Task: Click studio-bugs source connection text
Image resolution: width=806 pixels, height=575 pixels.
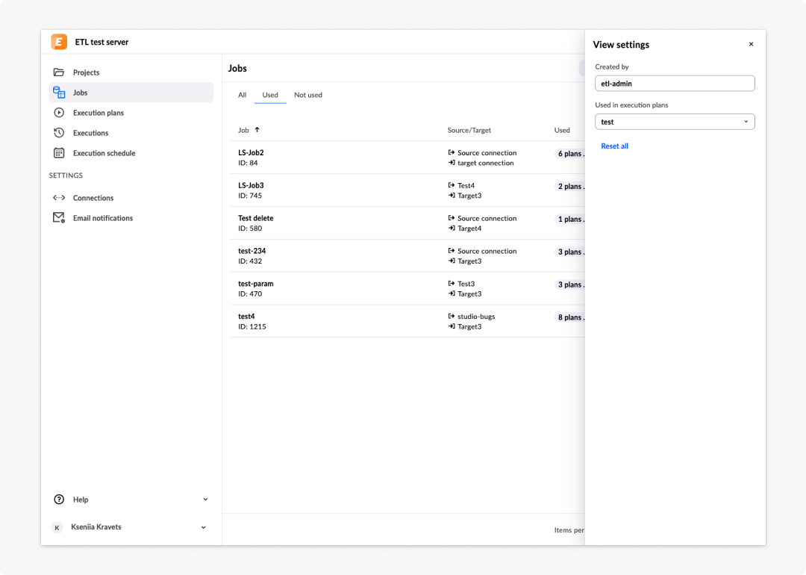Action: click(476, 317)
